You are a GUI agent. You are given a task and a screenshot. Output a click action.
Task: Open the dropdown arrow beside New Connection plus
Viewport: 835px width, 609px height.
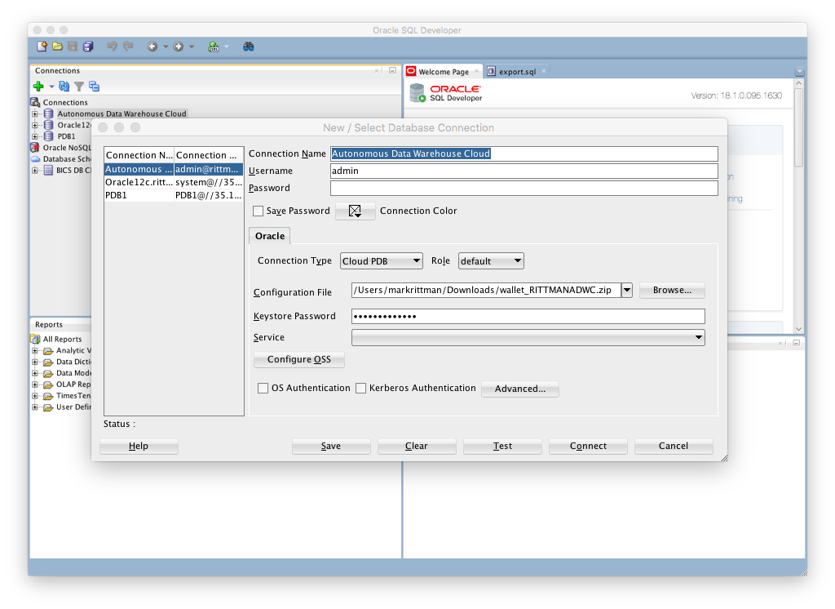click(x=51, y=86)
